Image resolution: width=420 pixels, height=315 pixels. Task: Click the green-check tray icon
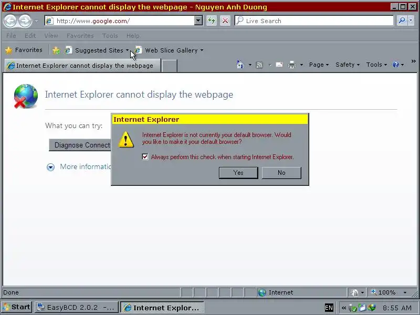point(353,308)
